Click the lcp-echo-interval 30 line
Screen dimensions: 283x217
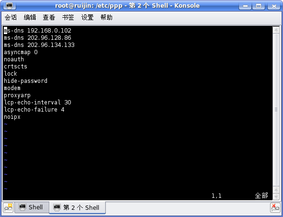[x=37, y=103]
